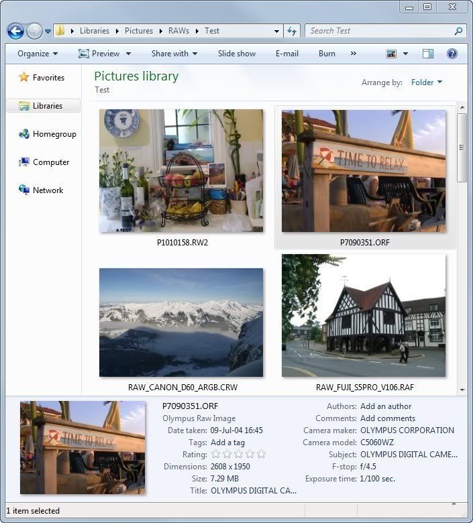
Task: Toggle the preview pane icon
Action: (x=427, y=54)
